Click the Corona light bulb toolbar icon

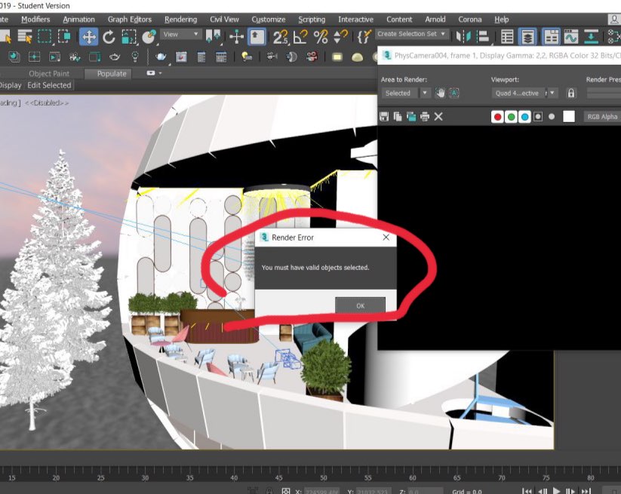(247, 57)
